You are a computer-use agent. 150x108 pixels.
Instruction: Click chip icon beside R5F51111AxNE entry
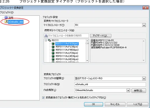(53, 59)
